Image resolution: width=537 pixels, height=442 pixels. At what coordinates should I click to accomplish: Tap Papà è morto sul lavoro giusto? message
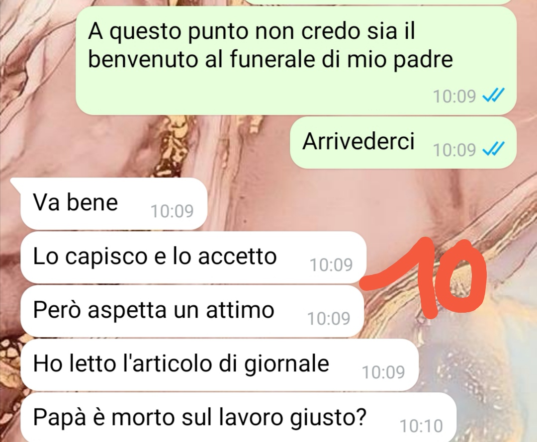coord(238,417)
